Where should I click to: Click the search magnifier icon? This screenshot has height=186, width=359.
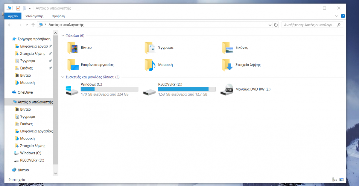[339, 25]
